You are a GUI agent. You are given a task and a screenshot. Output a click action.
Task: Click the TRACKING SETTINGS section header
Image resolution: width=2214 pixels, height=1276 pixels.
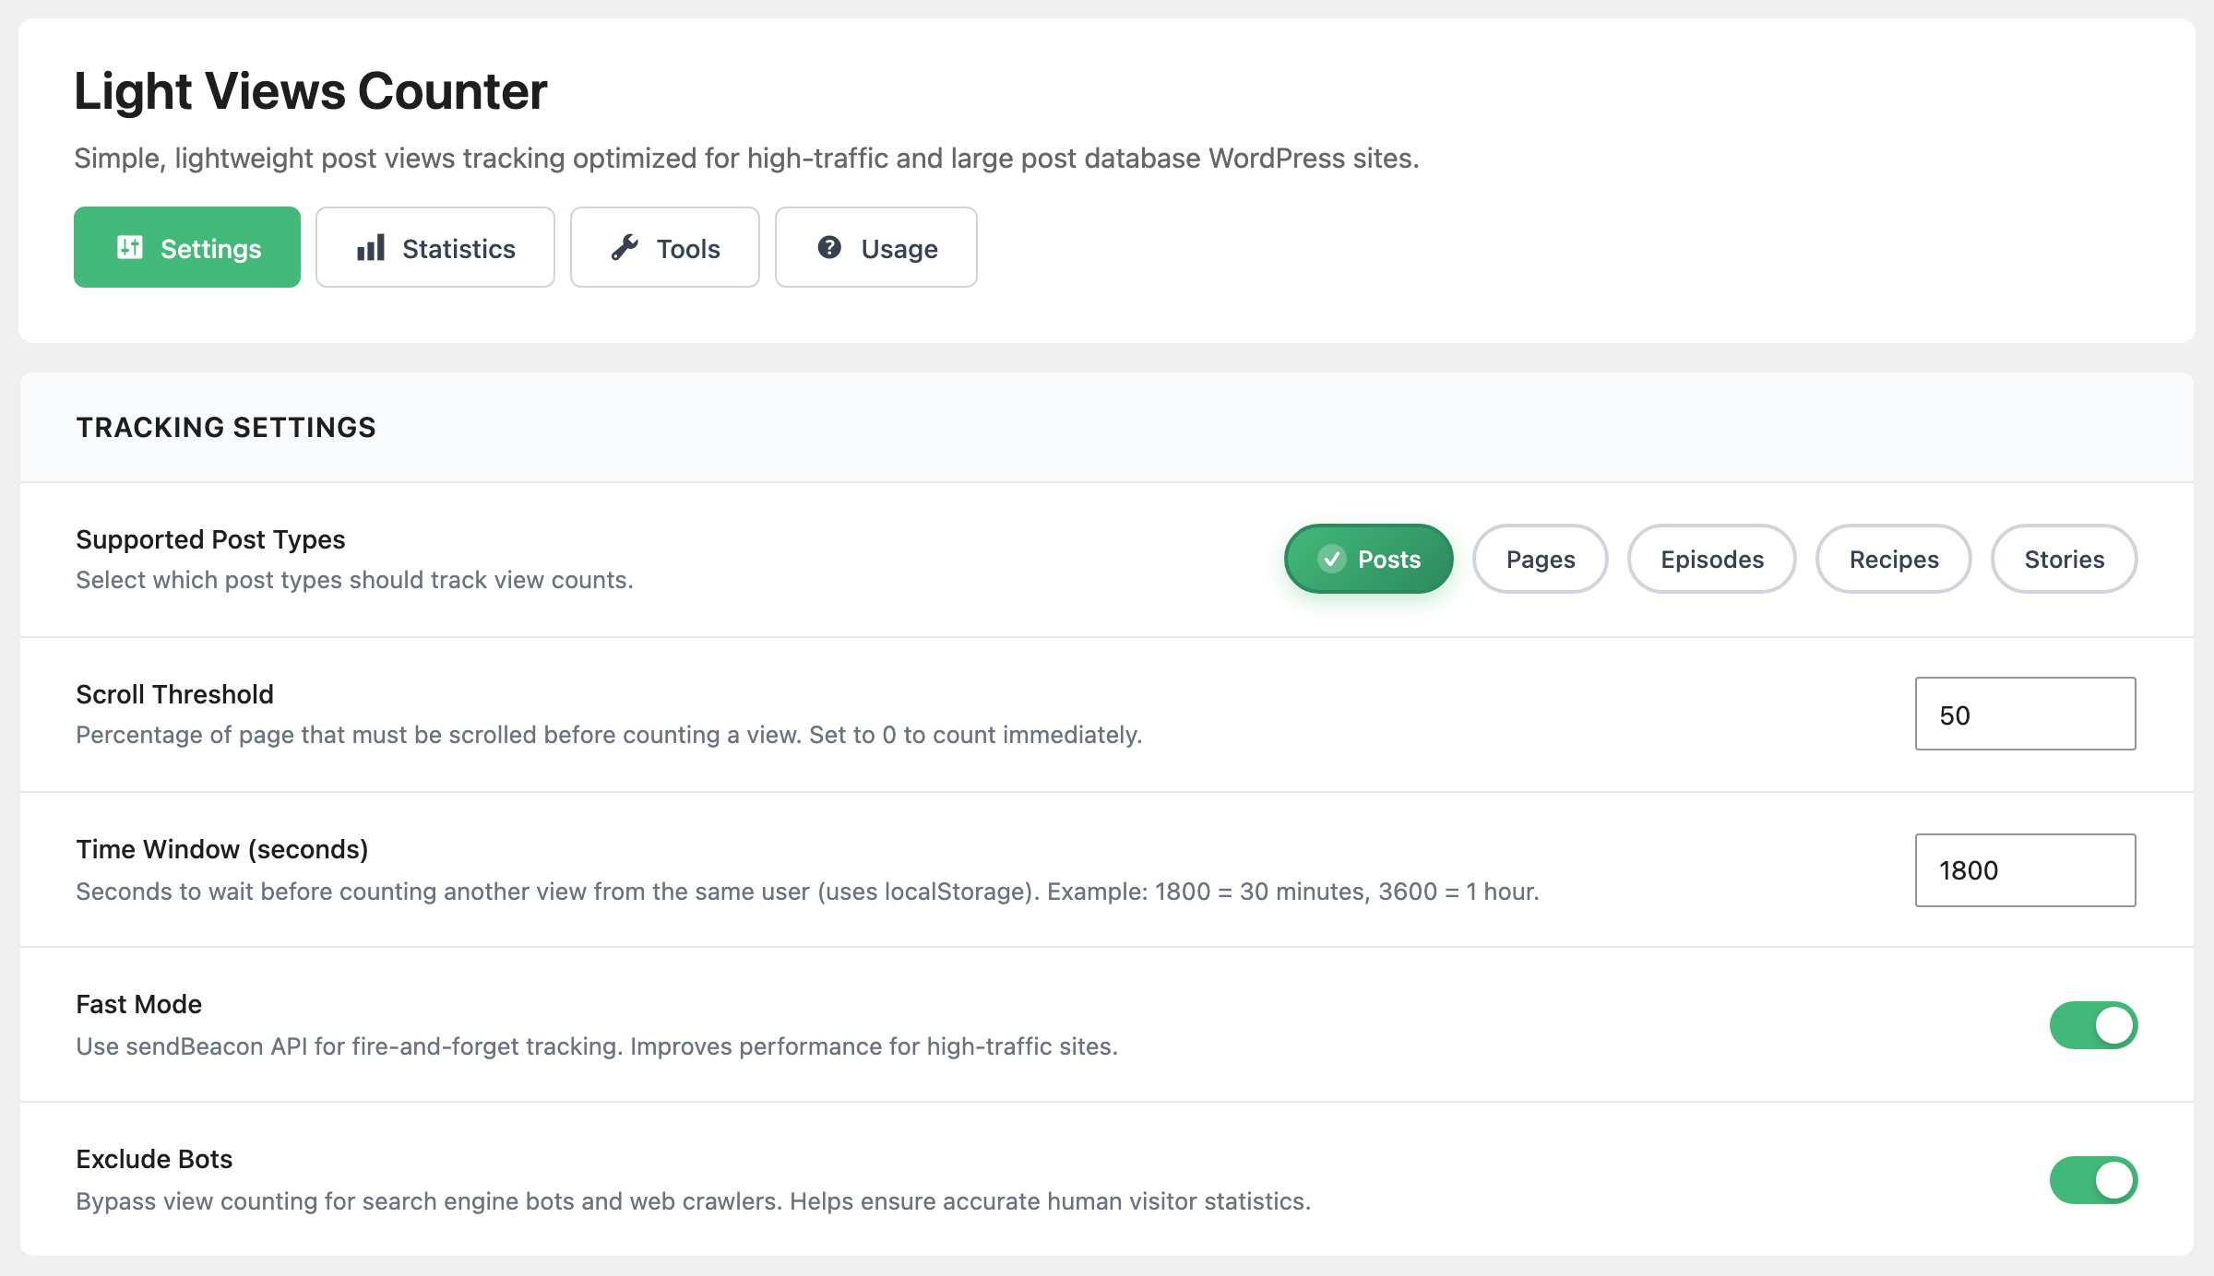click(x=226, y=427)
